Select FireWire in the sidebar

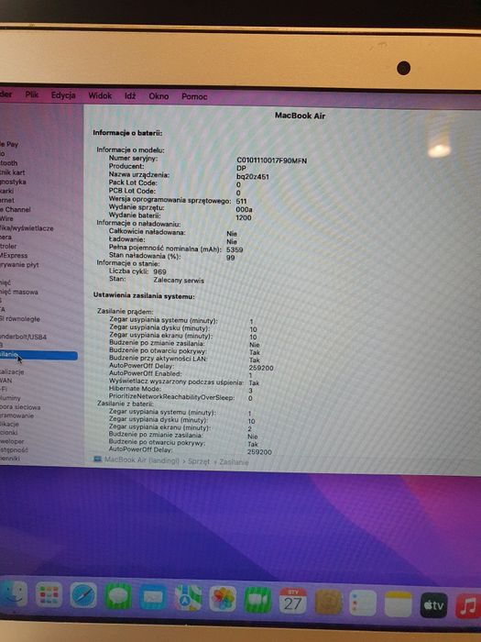coord(6,218)
